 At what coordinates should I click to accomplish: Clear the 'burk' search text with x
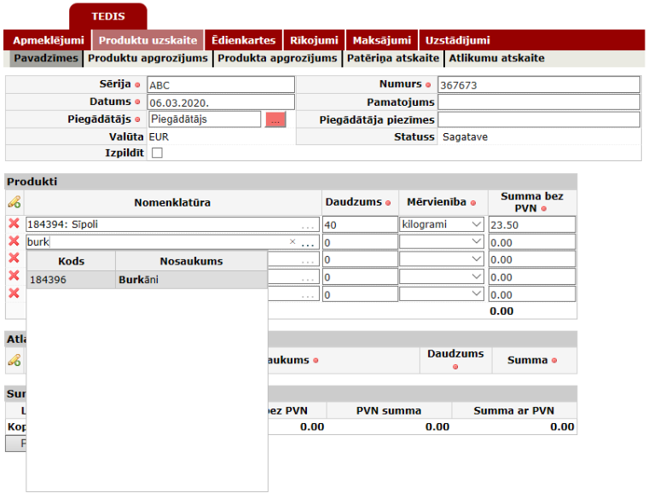coord(292,241)
